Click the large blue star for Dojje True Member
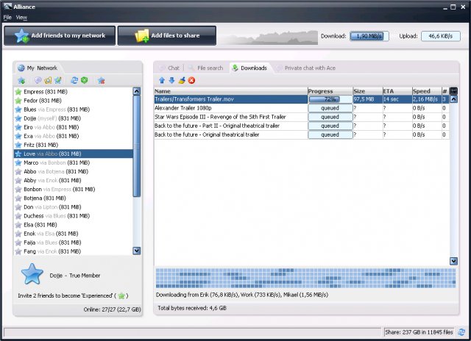 coord(32,274)
